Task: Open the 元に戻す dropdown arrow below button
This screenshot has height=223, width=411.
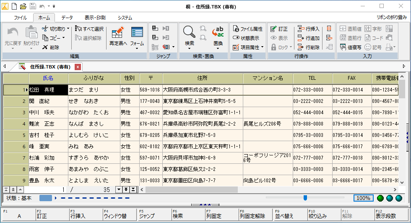Action: pyautogui.click(x=13, y=49)
